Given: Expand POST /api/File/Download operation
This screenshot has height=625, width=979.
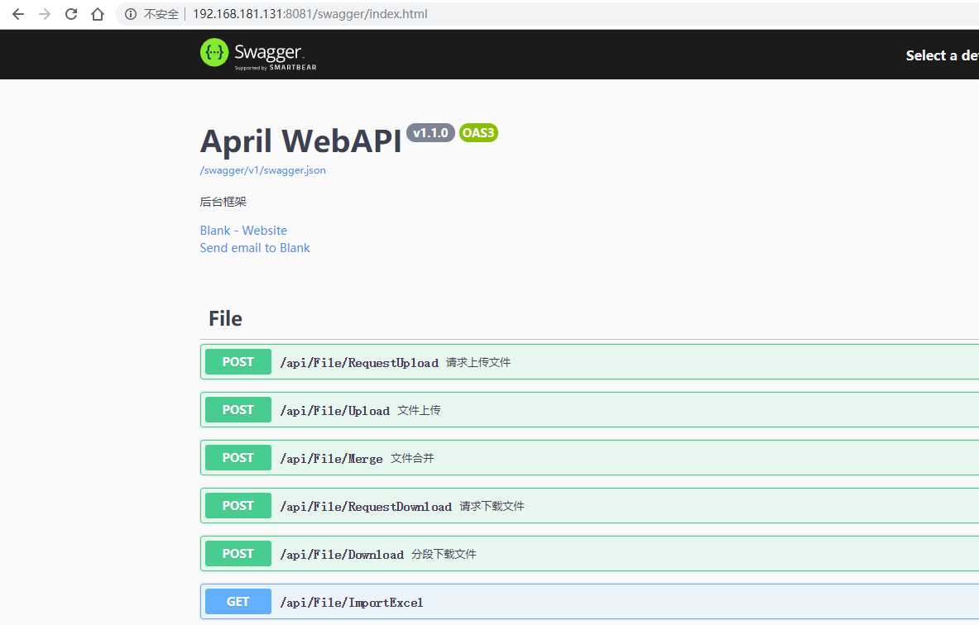Looking at the screenshot, I should (x=589, y=554).
